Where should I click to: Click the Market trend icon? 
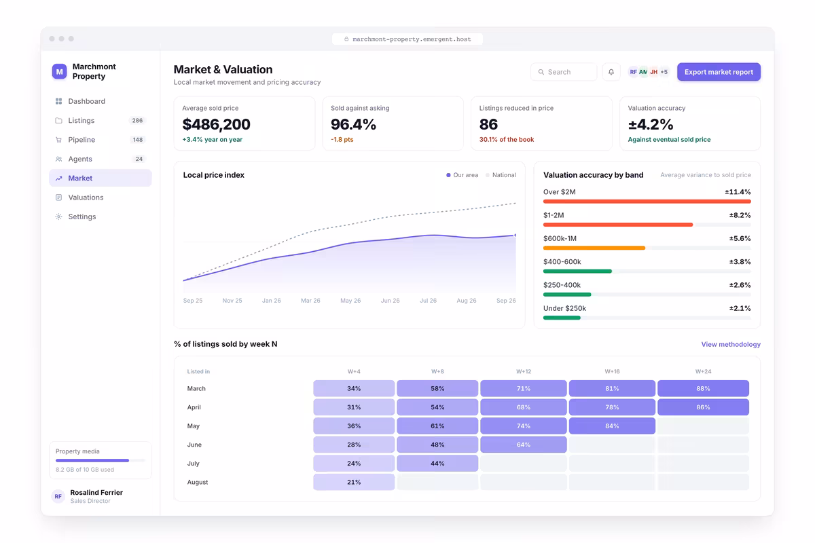click(58, 179)
